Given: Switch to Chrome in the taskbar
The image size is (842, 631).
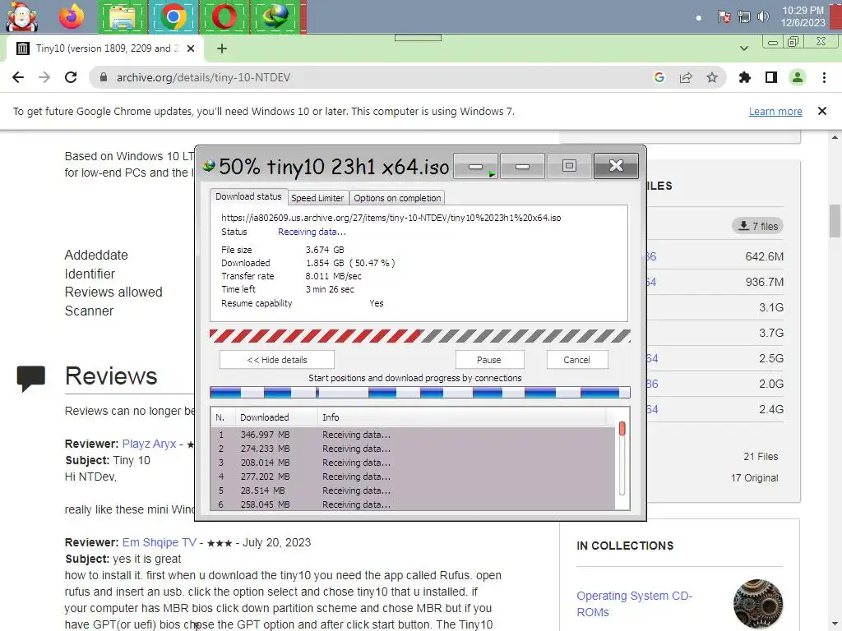Looking at the screenshot, I should (x=173, y=17).
